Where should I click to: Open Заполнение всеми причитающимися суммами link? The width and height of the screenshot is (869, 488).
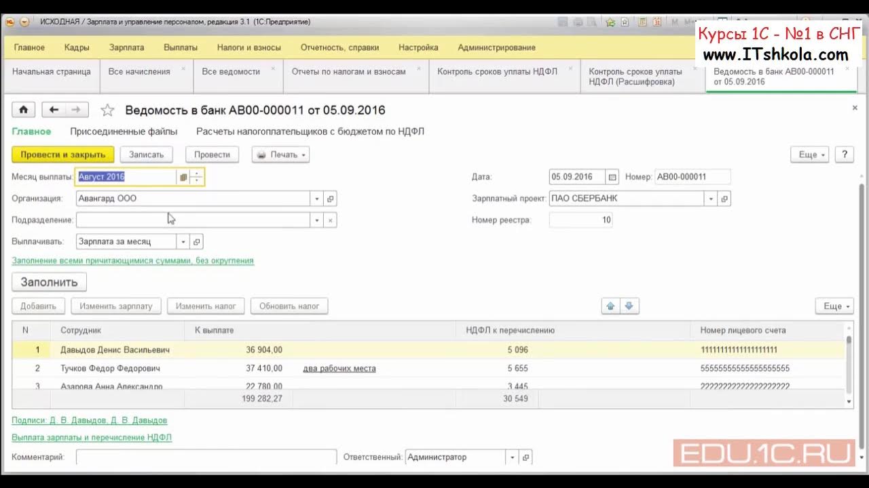pos(133,260)
